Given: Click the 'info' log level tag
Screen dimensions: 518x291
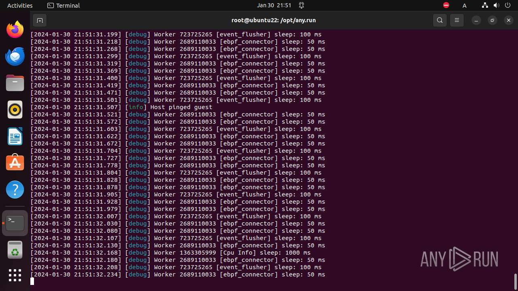Looking at the screenshot, I should point(136,107).
